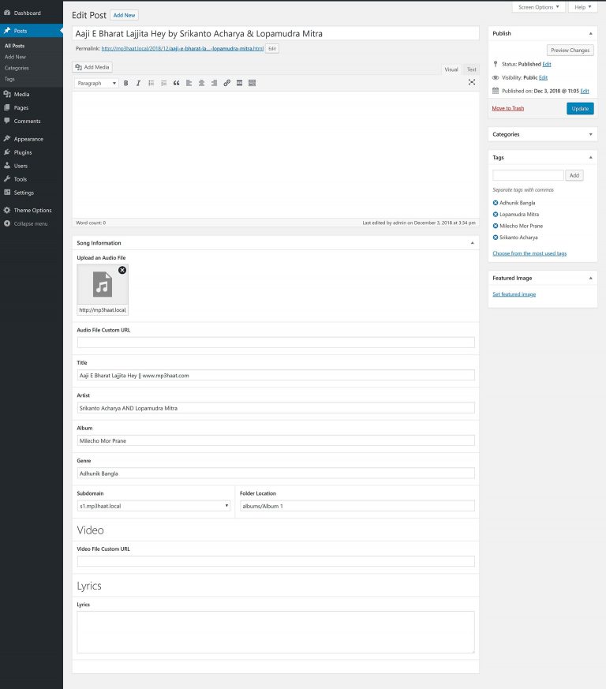
Task: Open Screen Options dropdown
Action: [539, 7]
